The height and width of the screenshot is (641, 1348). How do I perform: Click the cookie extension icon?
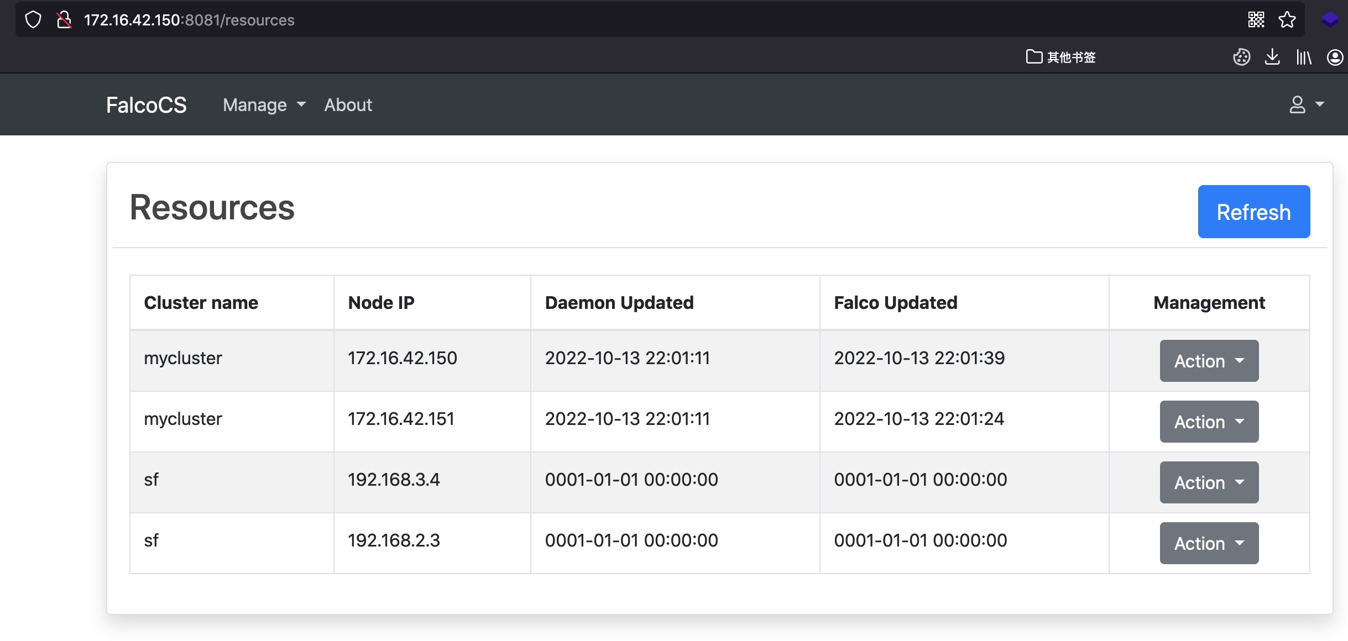click(x=1241, y=57)
